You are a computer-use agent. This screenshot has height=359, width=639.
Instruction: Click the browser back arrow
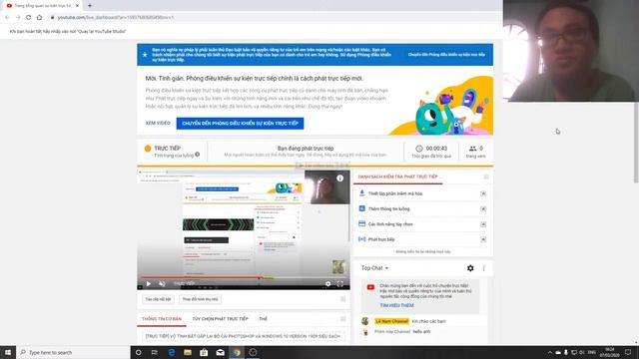point(7,18)
